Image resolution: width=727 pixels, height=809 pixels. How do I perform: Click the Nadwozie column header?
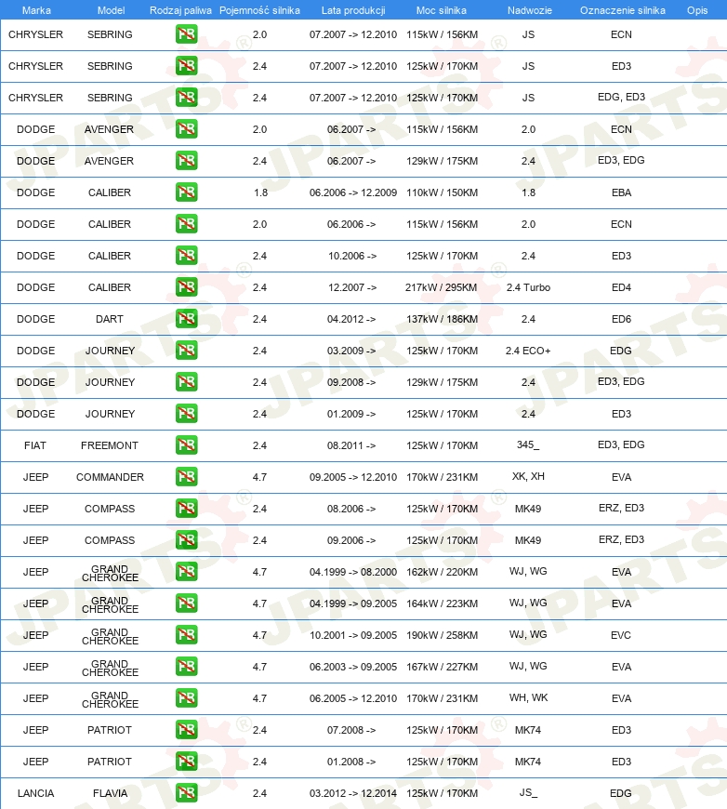pyautogui.click(x=529, y=10)
